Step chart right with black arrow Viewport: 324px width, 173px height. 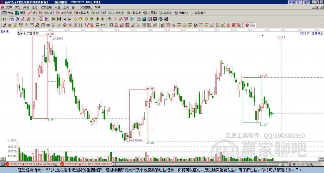click(x=70, y=19)
